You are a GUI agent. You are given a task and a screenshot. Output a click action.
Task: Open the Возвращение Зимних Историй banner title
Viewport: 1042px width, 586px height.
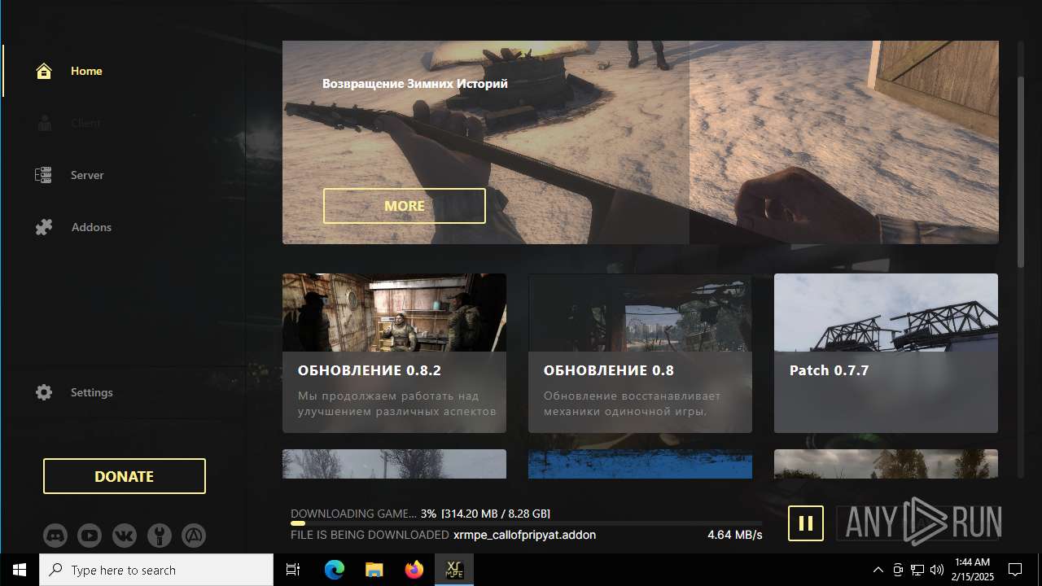pyautogui.click(x=415, y=83)
